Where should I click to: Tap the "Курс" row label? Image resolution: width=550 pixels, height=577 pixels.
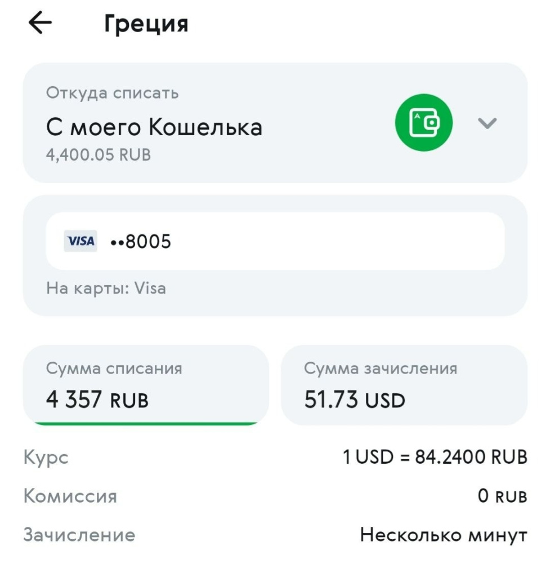tap(46, 457)
